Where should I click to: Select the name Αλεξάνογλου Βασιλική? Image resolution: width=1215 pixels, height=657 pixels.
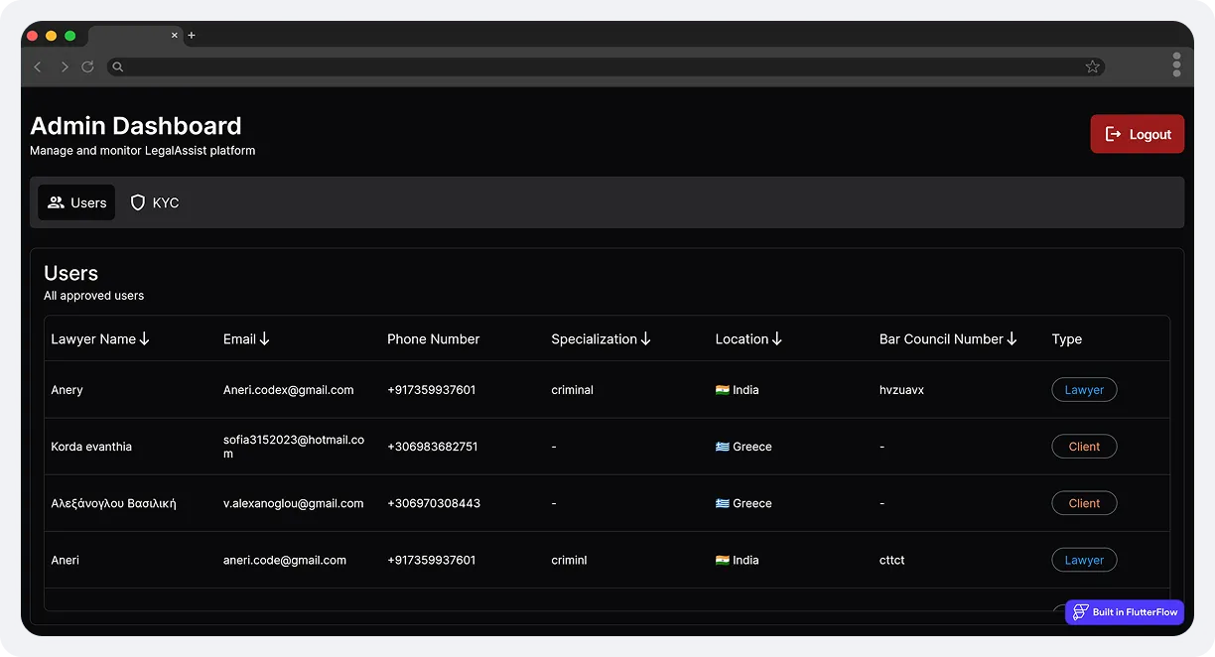pos(113,503)
